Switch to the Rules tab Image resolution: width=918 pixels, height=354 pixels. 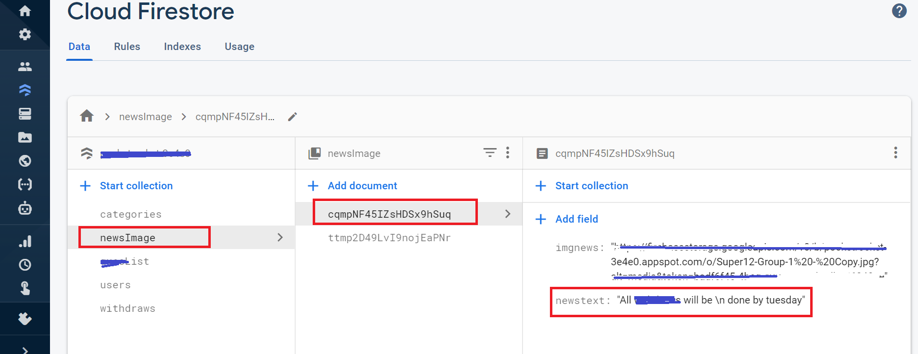click(x=127, y=47)
